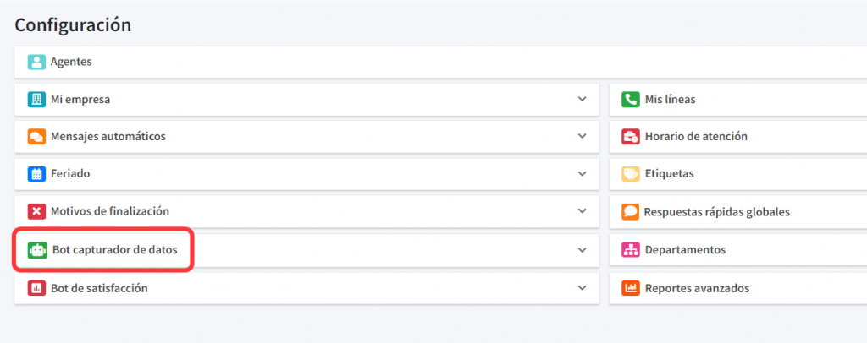Viewport: 867px width, 343px height.
Task: Open Respuestas rápidas globales
Action: click(x=716, y=212)
